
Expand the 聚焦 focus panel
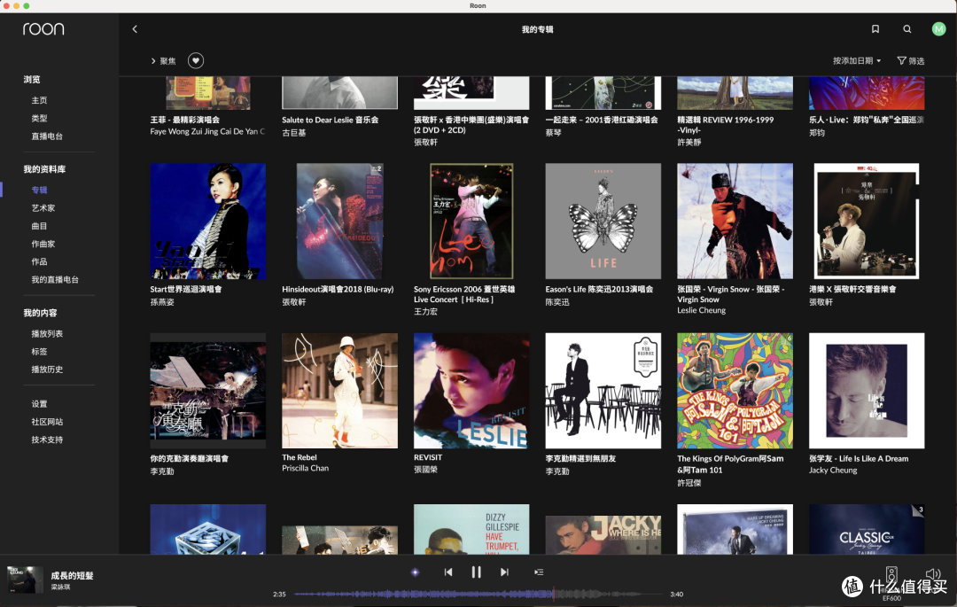(164, 61)
